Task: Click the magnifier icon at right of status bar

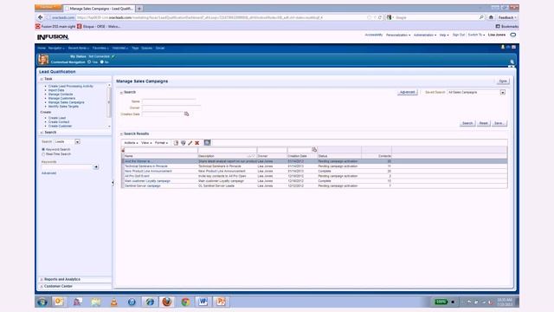Action: click(x=512, y=62)
